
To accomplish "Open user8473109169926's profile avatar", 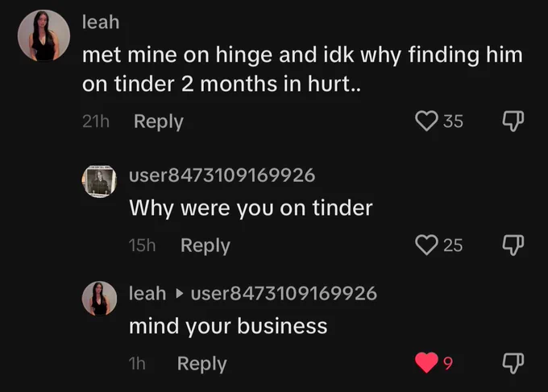I will point(99,182).
